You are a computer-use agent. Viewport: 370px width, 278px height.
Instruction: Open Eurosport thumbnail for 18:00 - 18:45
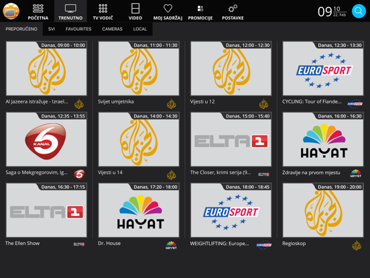[x=231, y=210]
